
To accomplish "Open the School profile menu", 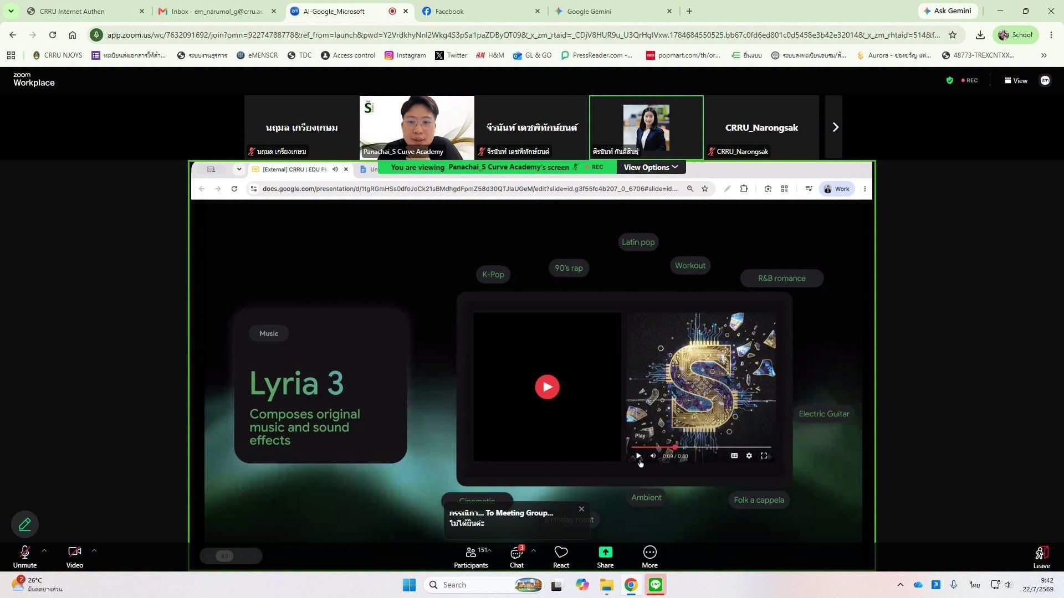I will pos(1015,35).
